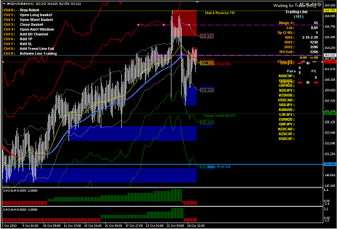
Task: Click current price tag 163.312
Action: pyautogui.click(x=330, y=55)
